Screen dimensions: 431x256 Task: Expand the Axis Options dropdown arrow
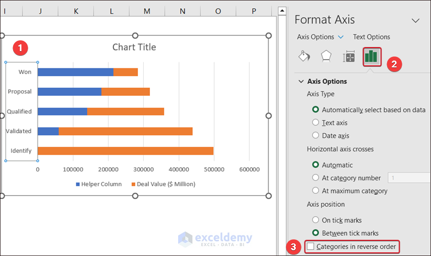coord(341,37)
